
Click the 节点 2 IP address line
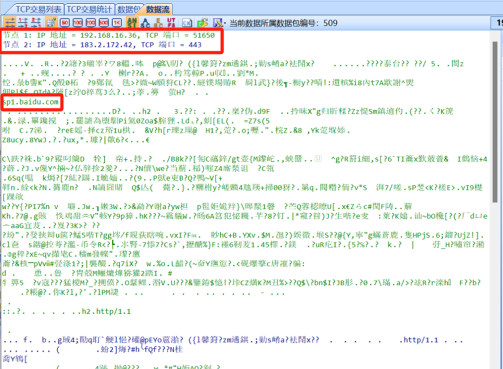(x=102, y=45)
